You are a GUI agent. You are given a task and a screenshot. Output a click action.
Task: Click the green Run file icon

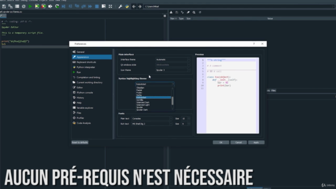30,7
